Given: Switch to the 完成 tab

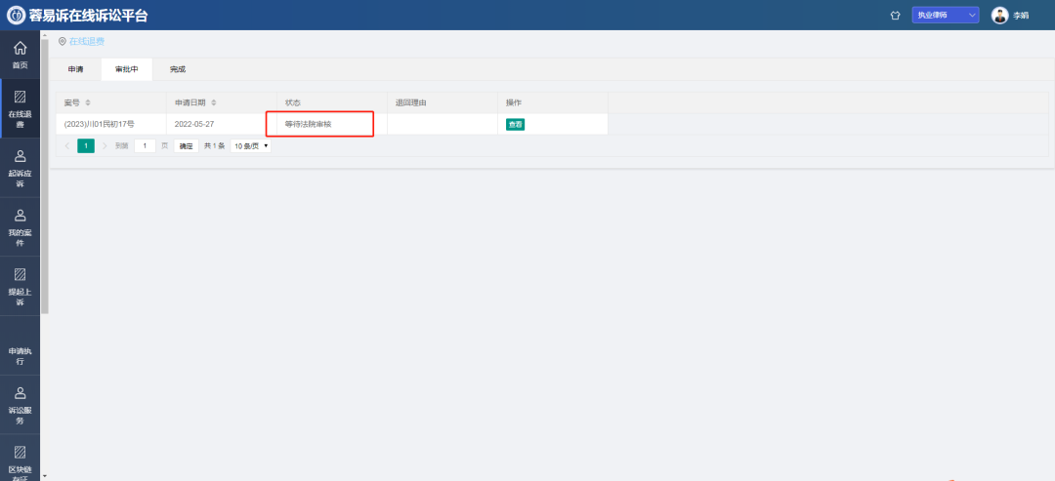Looking at the screenshot, I should click(178, 69).
